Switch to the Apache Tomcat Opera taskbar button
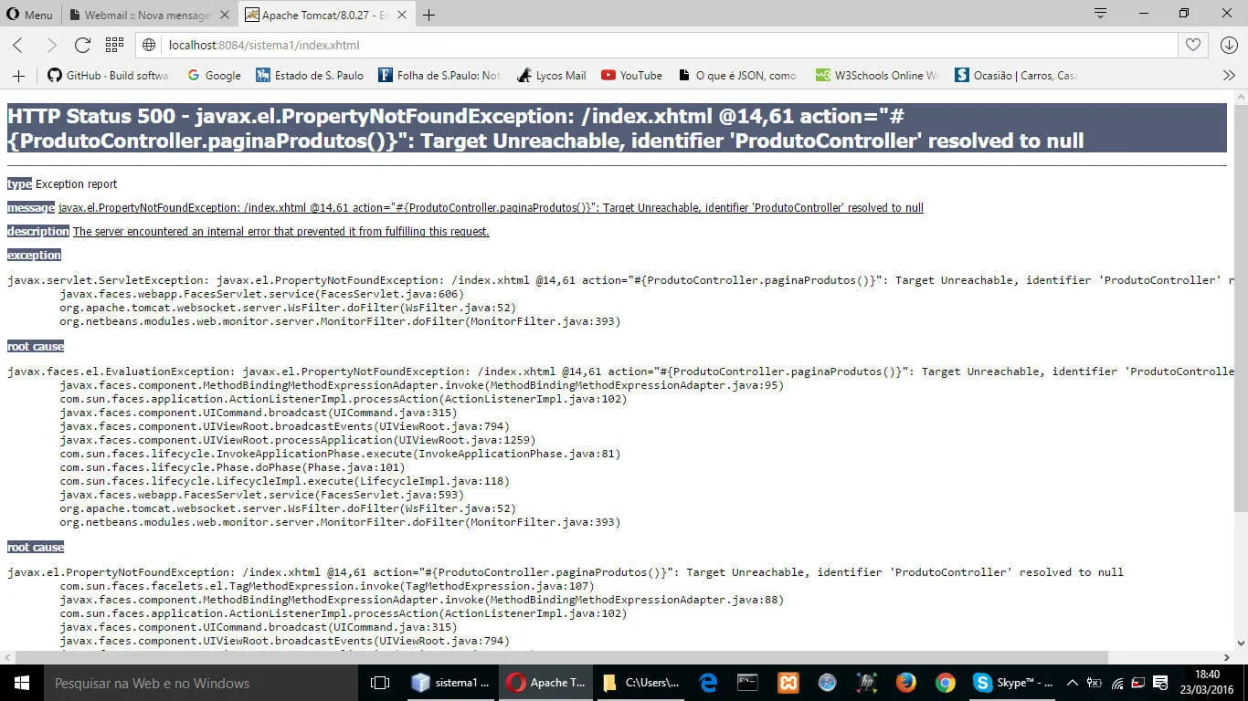Viewport: 1248px width, 701px height. click(546, 683)
